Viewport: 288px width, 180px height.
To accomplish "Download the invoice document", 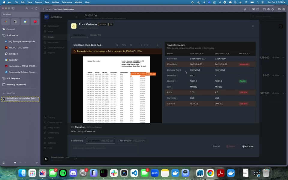I will (157, 45).
